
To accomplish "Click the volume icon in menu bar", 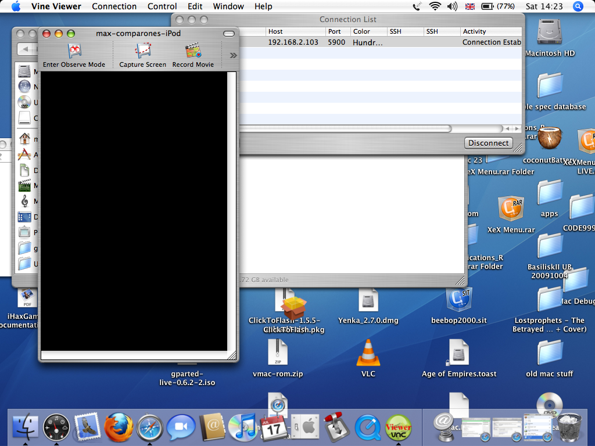I will point(452,6).
